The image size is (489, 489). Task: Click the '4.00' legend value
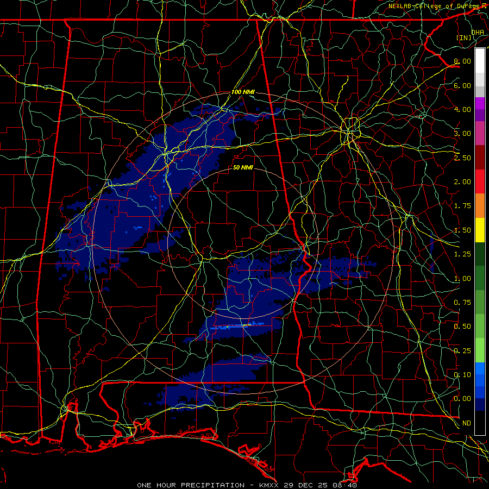click(462, 109)
